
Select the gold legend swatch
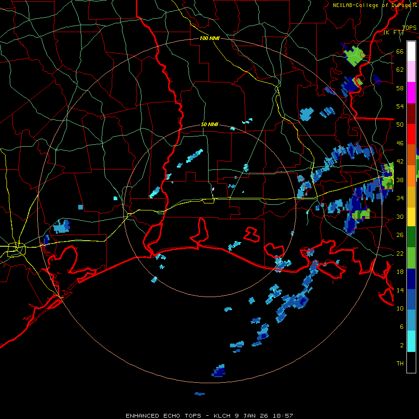(x=411, y=197)
